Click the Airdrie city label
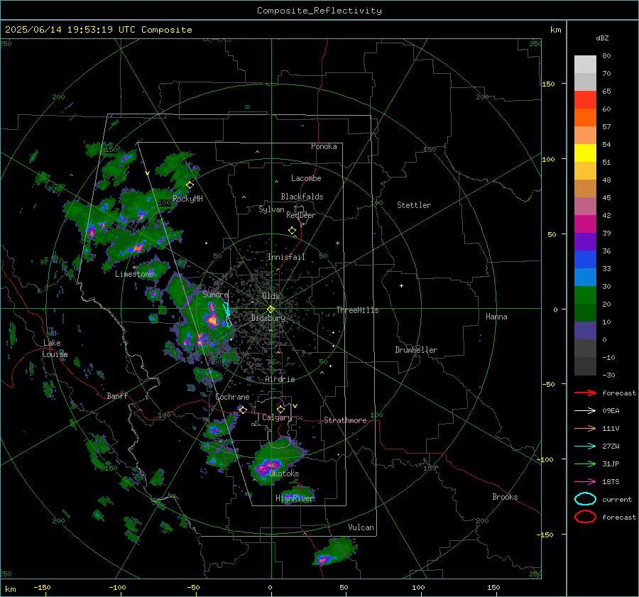Viewport: 639px width, 597px height. click(x=280, y=379)
